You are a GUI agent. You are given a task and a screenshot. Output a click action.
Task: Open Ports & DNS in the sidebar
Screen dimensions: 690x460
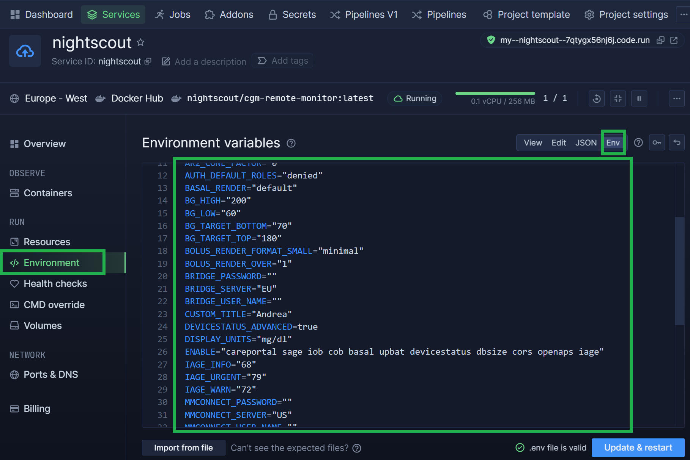tap(44, 374)
